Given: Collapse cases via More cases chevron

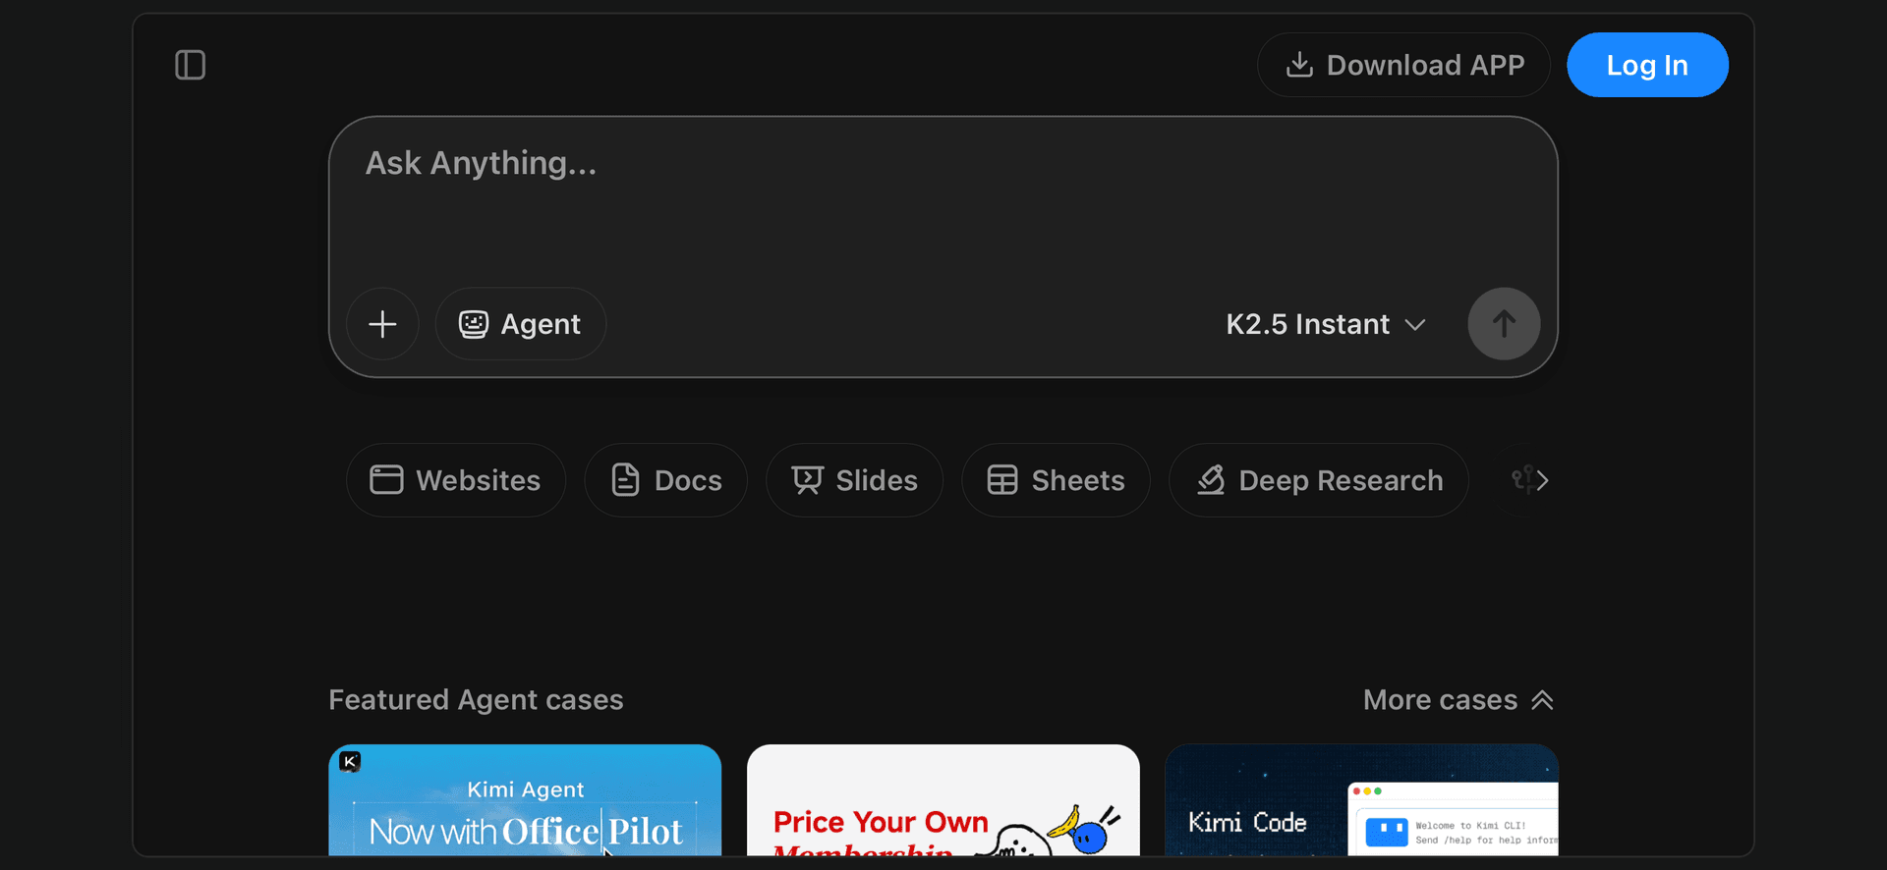Looking at the screenshot, I should click(x=1542, y=700).
